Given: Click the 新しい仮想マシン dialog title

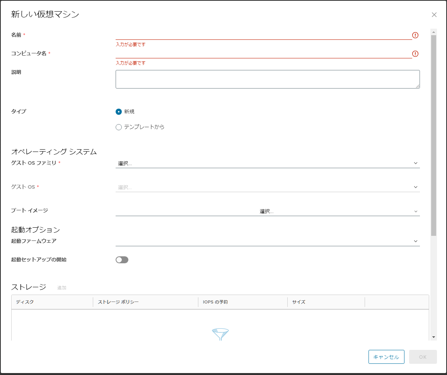Looking at the screenshot, I should [45, 14].
